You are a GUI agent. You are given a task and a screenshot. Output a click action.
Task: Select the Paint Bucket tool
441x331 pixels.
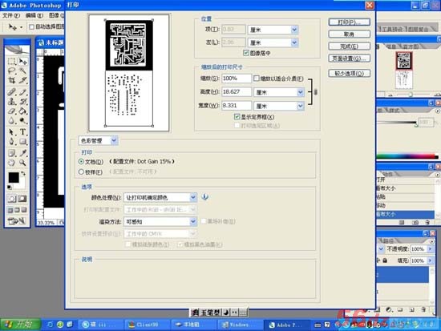[22, 111]
